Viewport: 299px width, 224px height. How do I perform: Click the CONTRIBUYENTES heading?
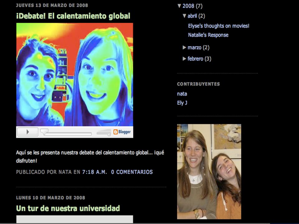pos(198,84)
